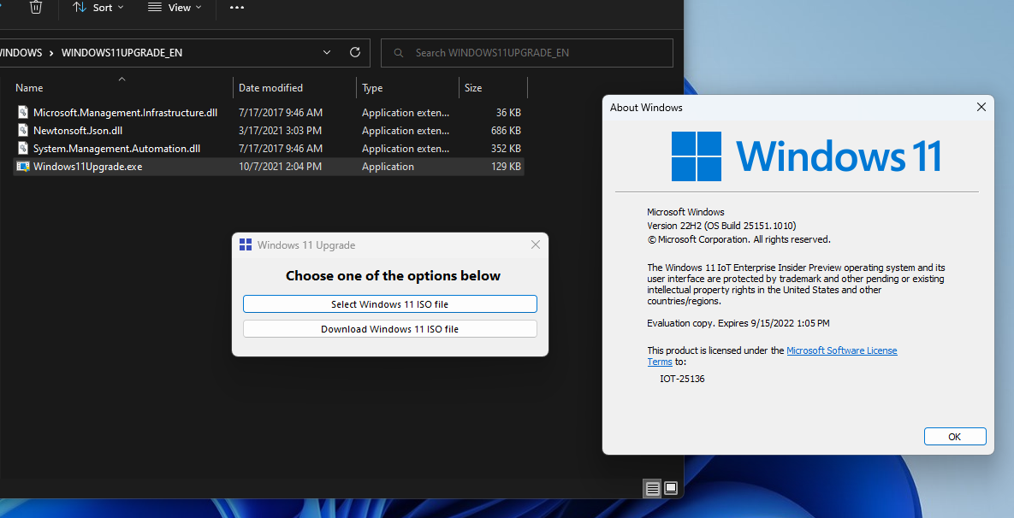This screenshot has width=1014, height=518.
Task: Click Select Windows 11 ISO file button
Action: 390,304
